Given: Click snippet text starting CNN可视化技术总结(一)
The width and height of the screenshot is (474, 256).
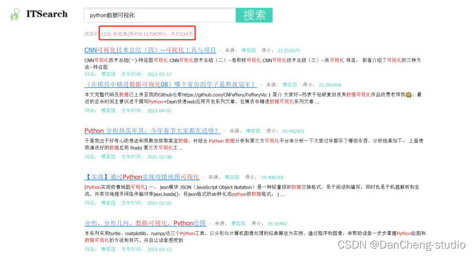Looking at the screenshot, I should tap(253, 63).
